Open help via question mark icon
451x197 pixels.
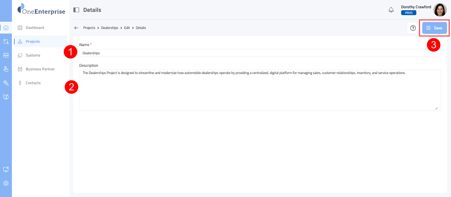tap(413, 28)
